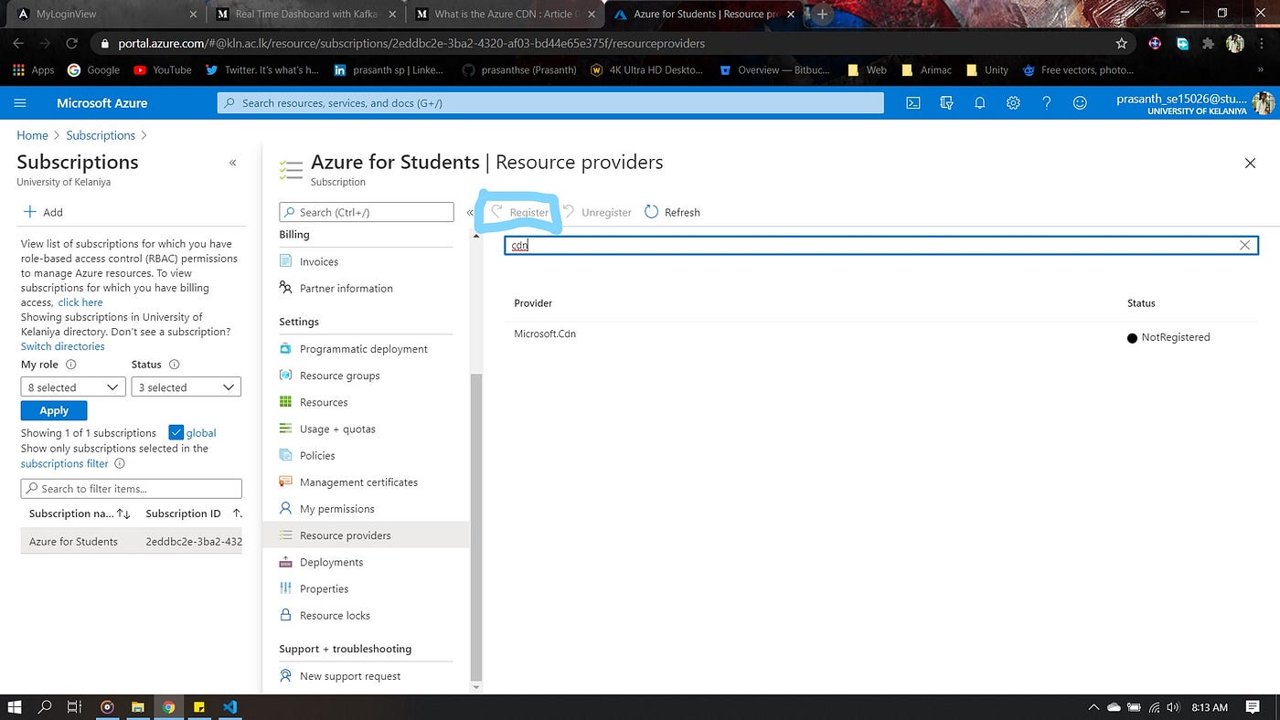Click the provider filter field containing cdn
Viewport: 1280px width, 720px height.
[881, 245]
